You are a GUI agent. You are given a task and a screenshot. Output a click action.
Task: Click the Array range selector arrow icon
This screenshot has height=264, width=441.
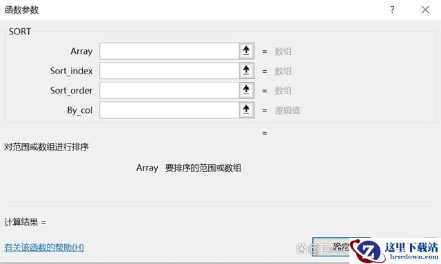(x=247, y=51)
